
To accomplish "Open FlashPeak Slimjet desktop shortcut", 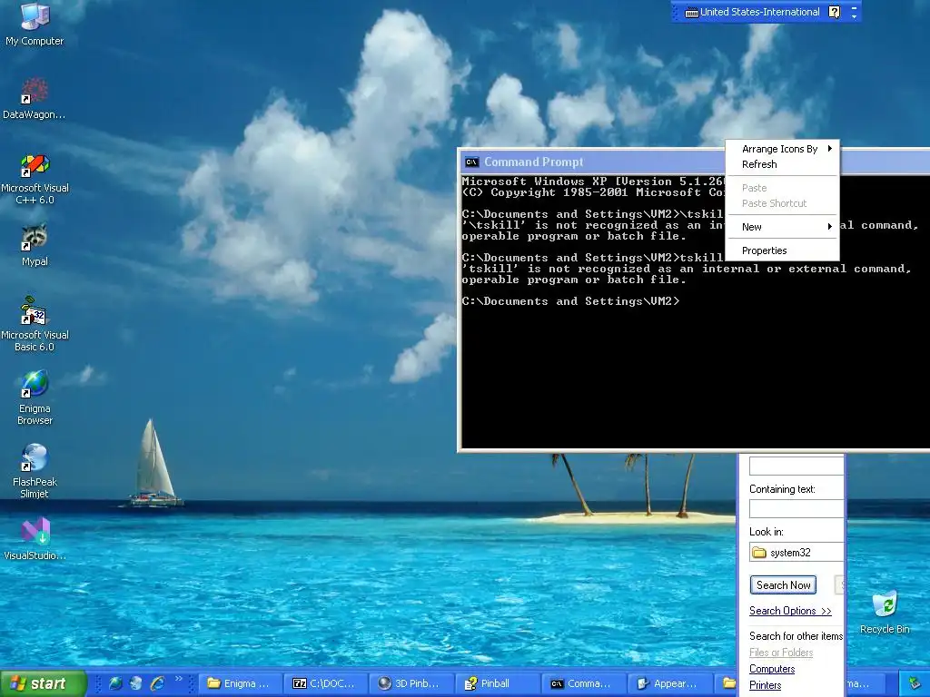I will [x=35, y=471].
